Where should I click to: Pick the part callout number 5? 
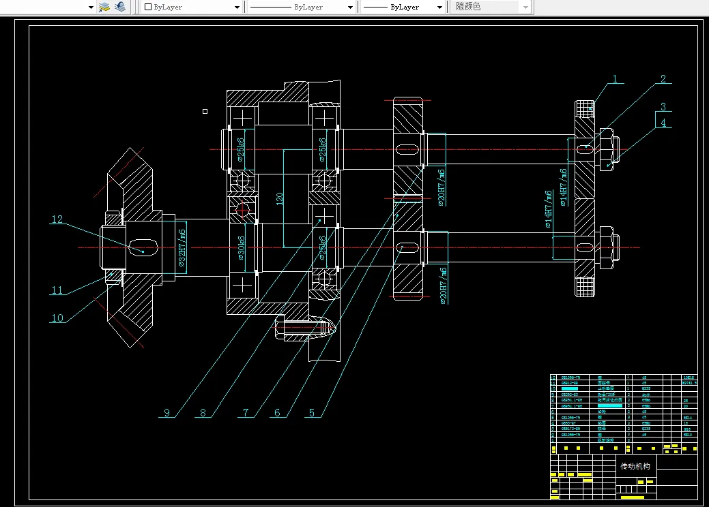(312, 412)
